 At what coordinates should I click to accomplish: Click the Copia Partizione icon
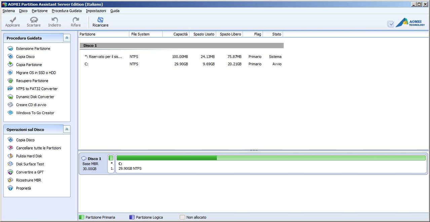(10, 65)
